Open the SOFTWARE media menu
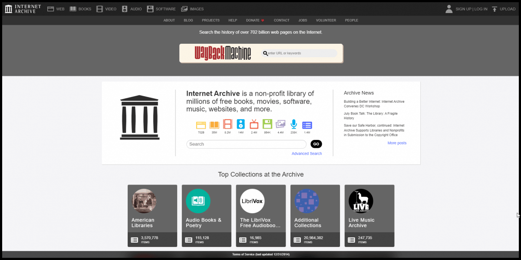The height and width of the screenshot is (260, 521). 161,9
